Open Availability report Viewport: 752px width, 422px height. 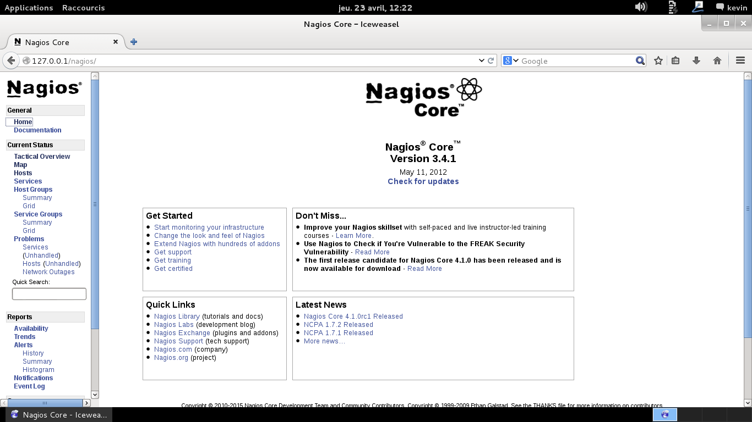[x=31, y=329]
